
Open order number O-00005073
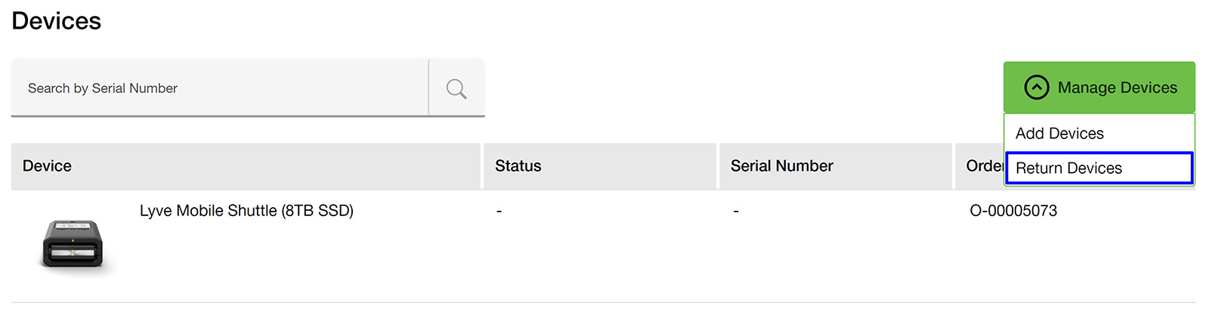1013,211
